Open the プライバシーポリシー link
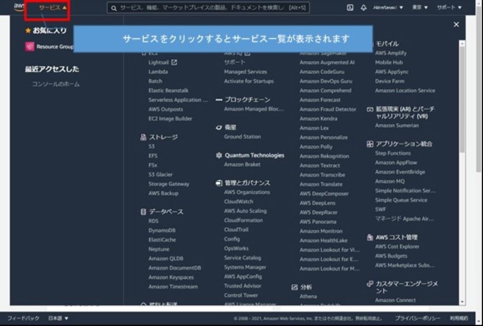Screen dimensions: 483x326 point(418,318)
